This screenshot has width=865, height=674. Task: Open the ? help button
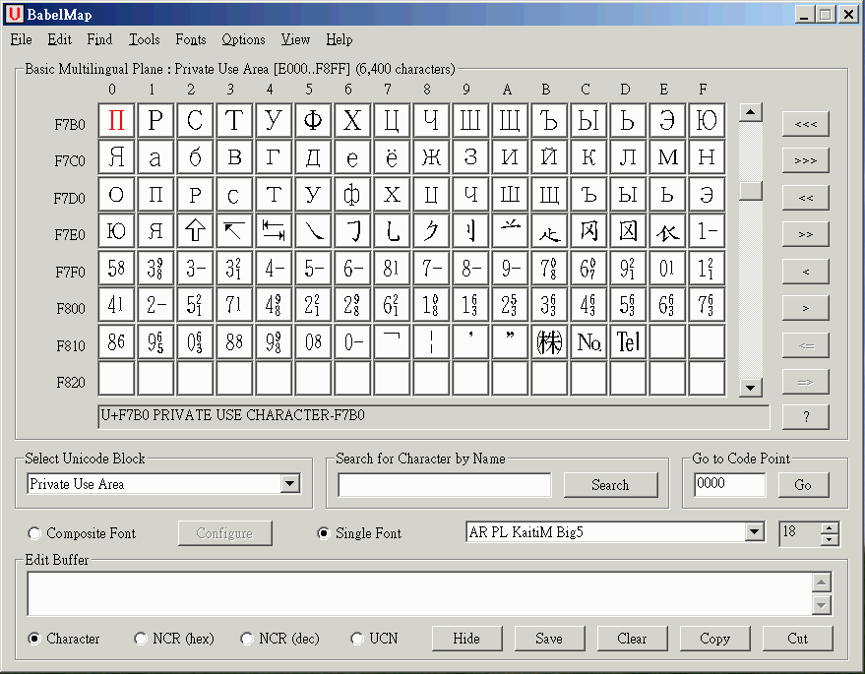click(805, 417)
